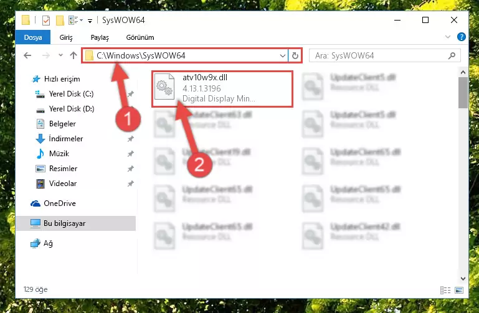Click the folder system icon in title bar
479x313 pixels.
coord(26,20)
